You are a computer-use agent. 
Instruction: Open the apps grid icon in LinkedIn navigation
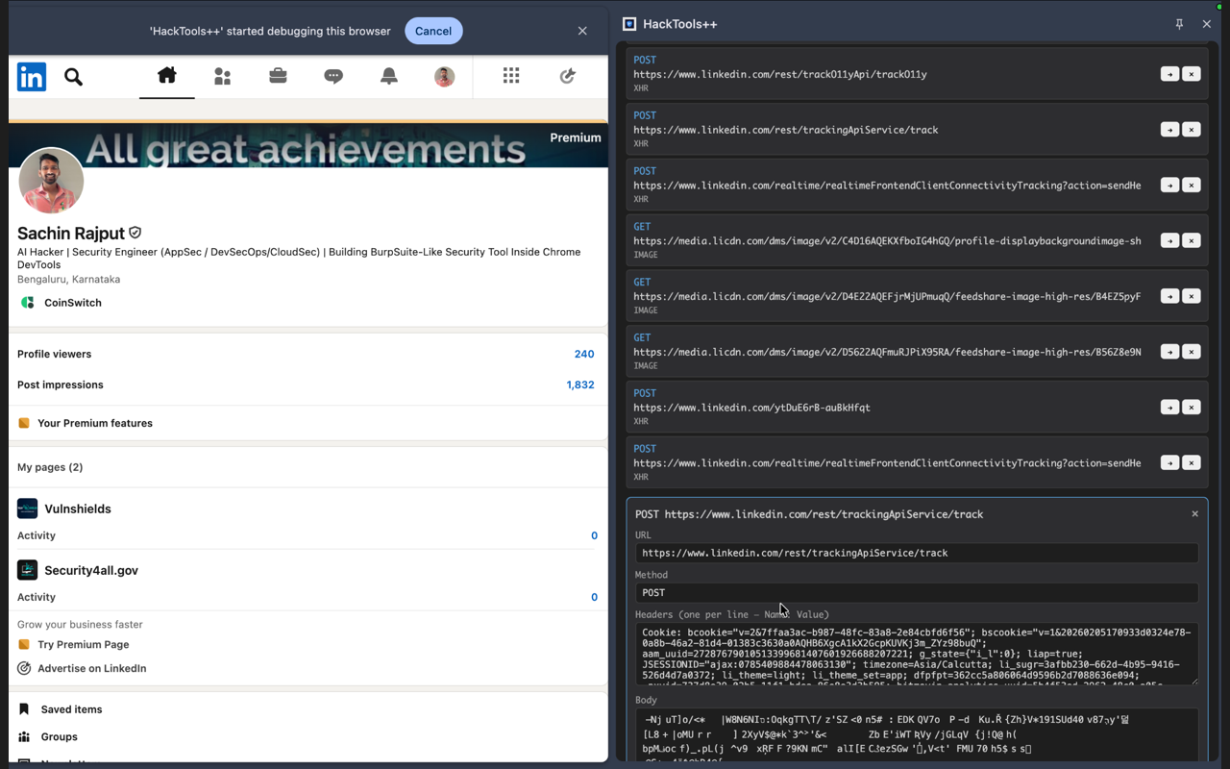(511, 76)
